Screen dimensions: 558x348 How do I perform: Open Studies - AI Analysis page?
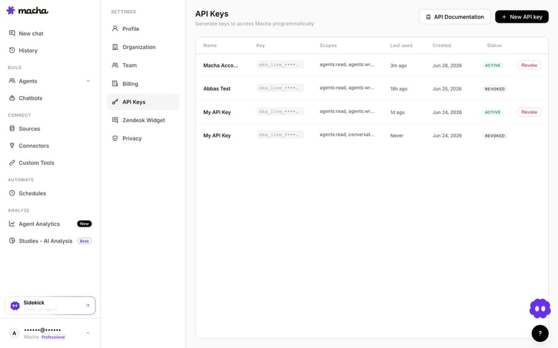[50, 241]
